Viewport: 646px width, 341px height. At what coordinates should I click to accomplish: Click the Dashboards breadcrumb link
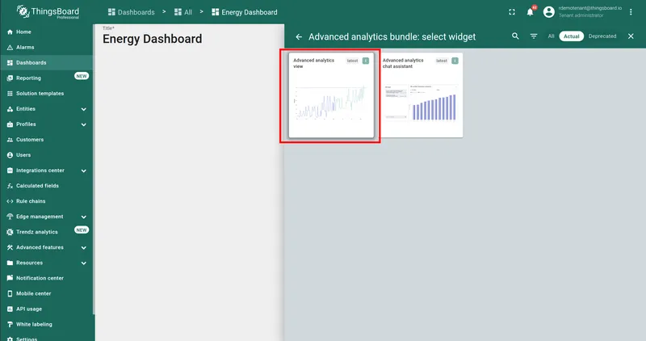(132, 12)
